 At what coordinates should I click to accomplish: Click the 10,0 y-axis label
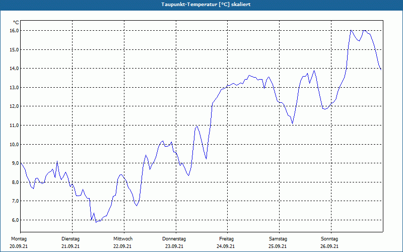pyautogui.click(x=15, y=144)
